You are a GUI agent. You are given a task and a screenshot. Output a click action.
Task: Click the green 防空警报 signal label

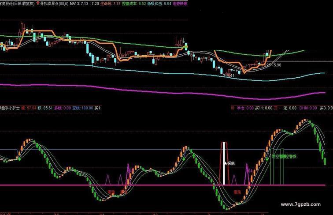(284, 156)
